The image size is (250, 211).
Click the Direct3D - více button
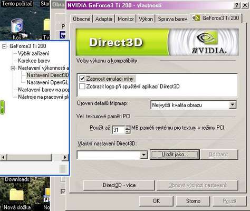click(x=119, y=185)
